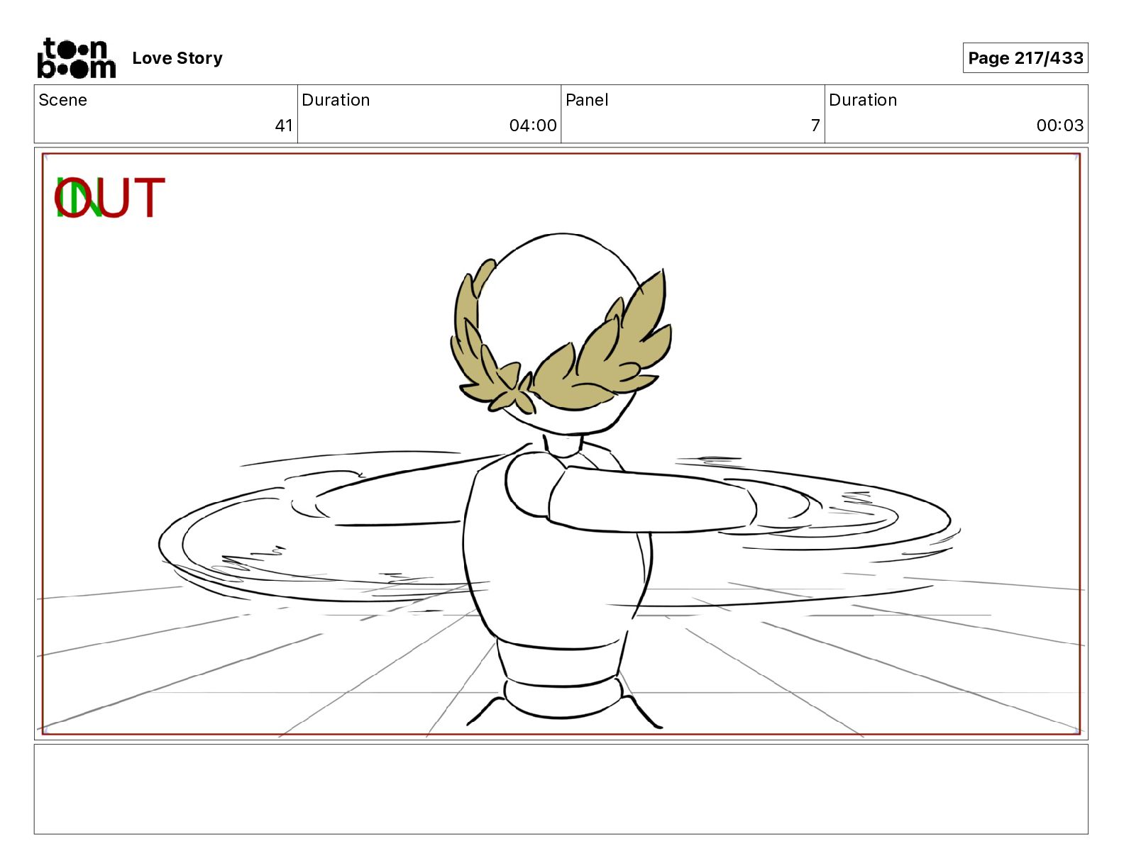The height and width of the screenshot is (868, 1124).
Task: Click the scene duration value 04:00
Action: pos(533,126)
